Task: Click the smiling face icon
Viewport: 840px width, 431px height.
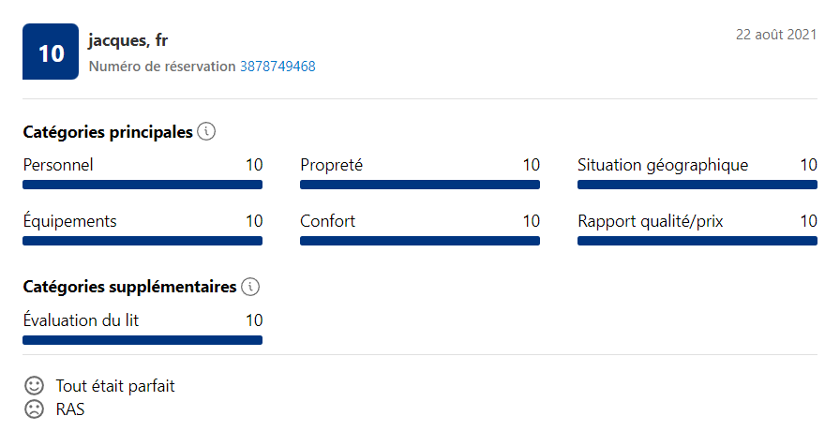Action: pyautogui.click(x=34, y=385)
